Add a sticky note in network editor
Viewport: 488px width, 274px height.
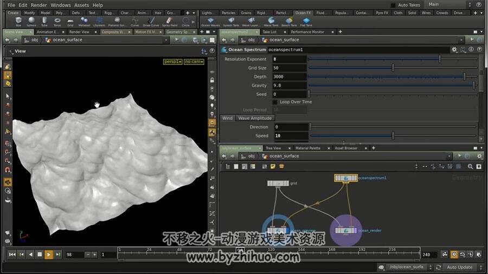tap(273, 167)
